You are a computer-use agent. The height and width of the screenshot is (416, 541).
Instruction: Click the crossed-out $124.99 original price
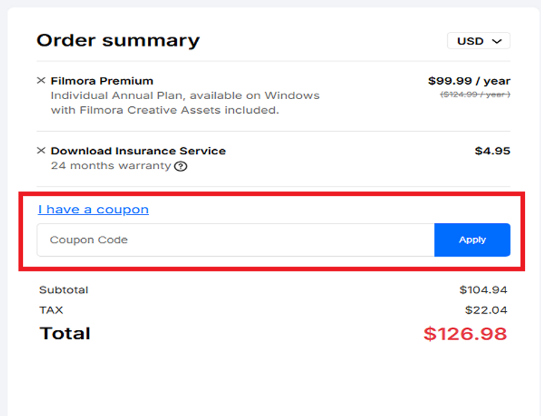pos(475,94)
